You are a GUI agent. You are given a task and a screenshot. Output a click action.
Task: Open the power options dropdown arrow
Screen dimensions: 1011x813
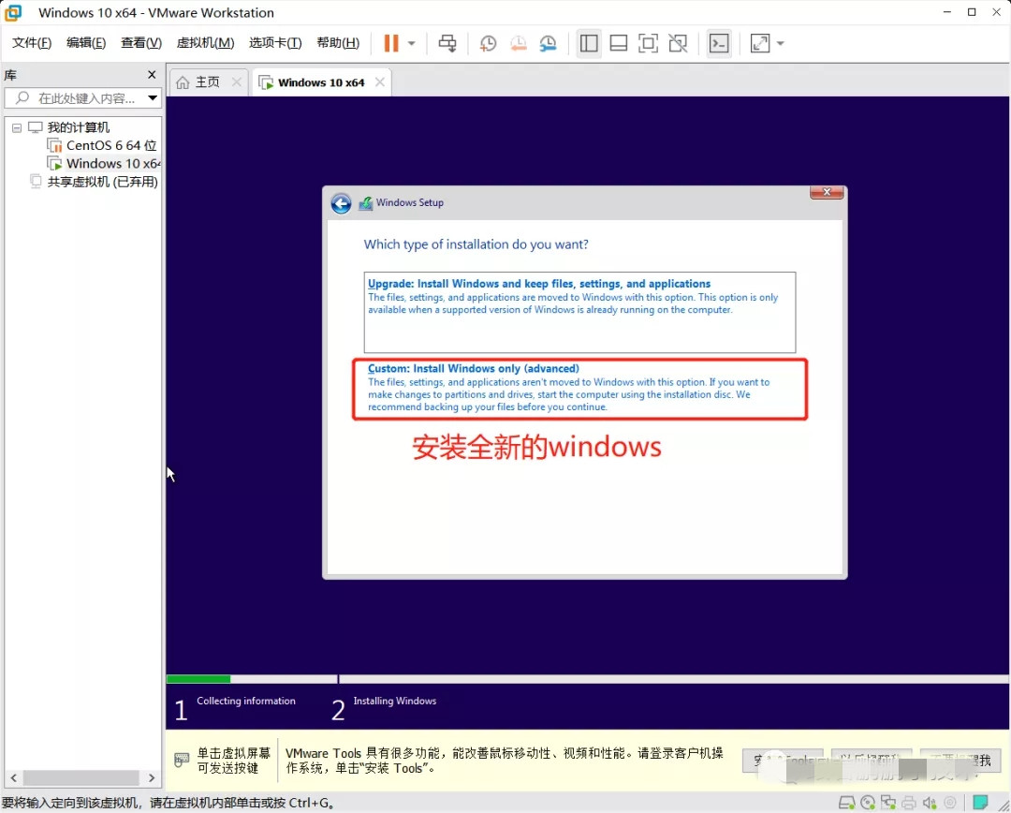tap(411, 43)
